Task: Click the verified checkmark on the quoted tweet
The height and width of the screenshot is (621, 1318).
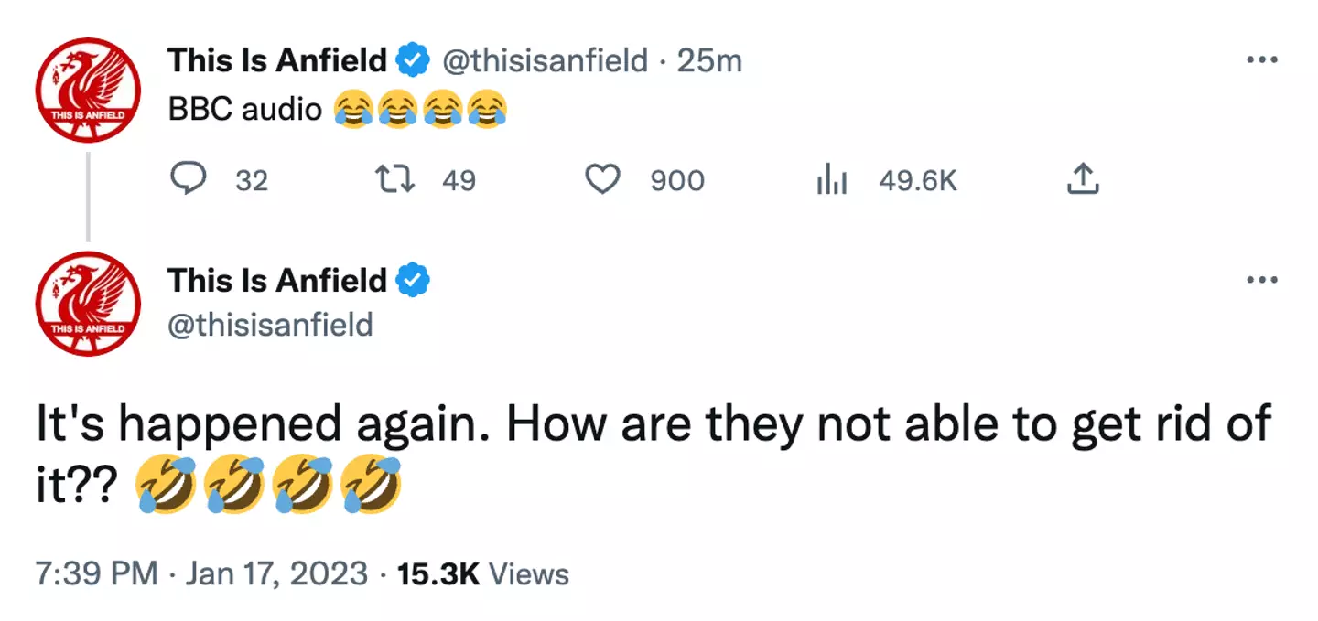Action: pos(414,280)
